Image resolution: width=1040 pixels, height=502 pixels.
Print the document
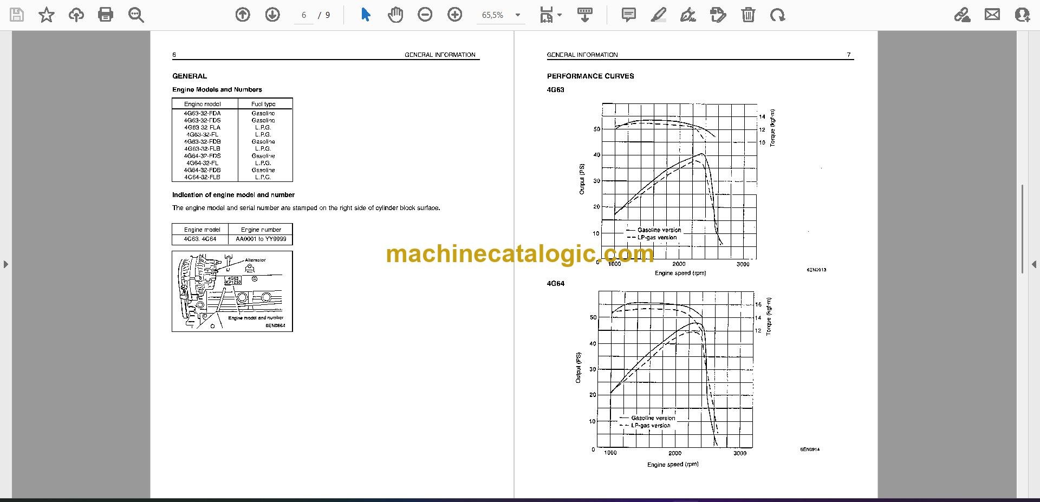(106, 15)
